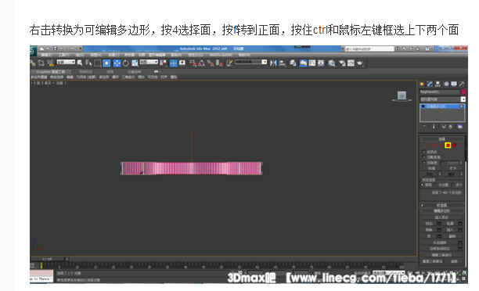Image resolution: width=479 pixels, height=291 pixels.
Task: Open the Layer Manager
Action: point(293,63)
